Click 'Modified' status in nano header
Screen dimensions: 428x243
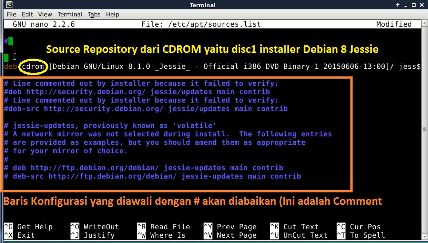click(x=394, y=24)
